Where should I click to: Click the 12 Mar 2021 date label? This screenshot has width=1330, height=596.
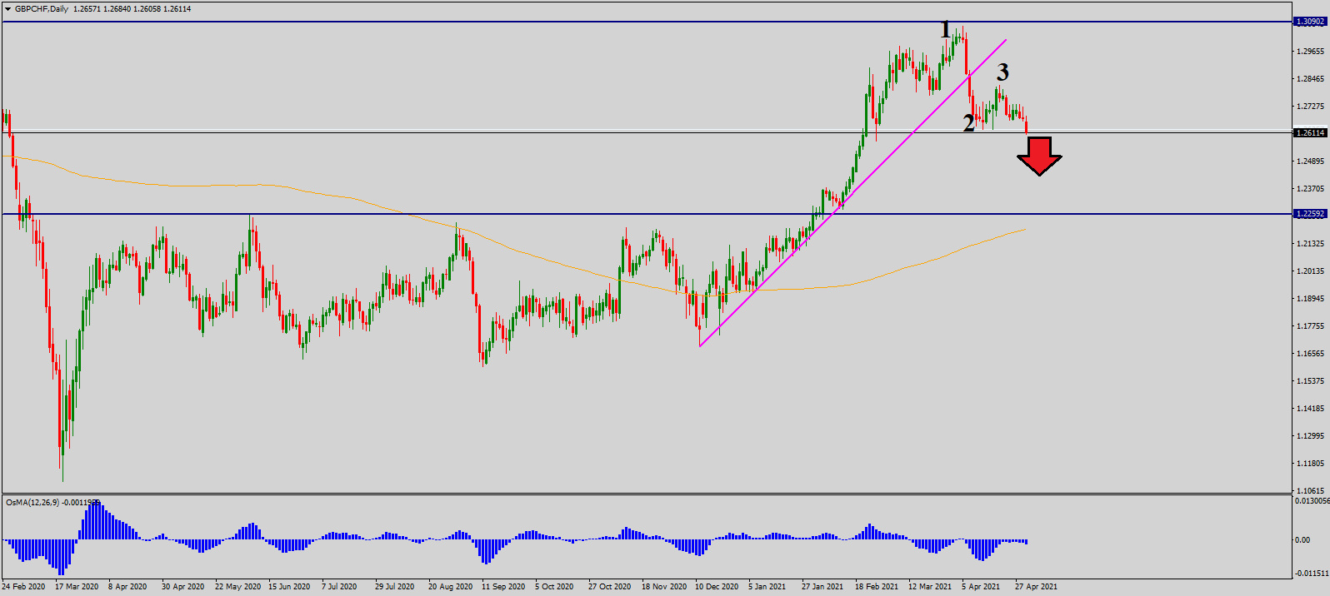930,587
